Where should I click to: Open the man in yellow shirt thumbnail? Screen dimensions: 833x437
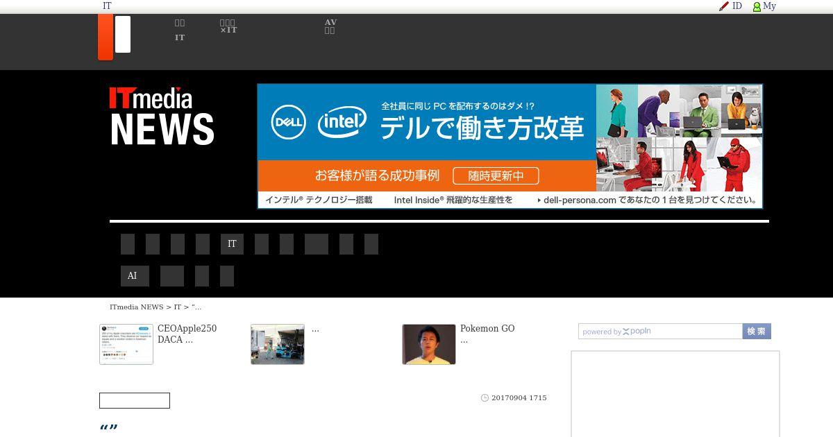point(429,344)
